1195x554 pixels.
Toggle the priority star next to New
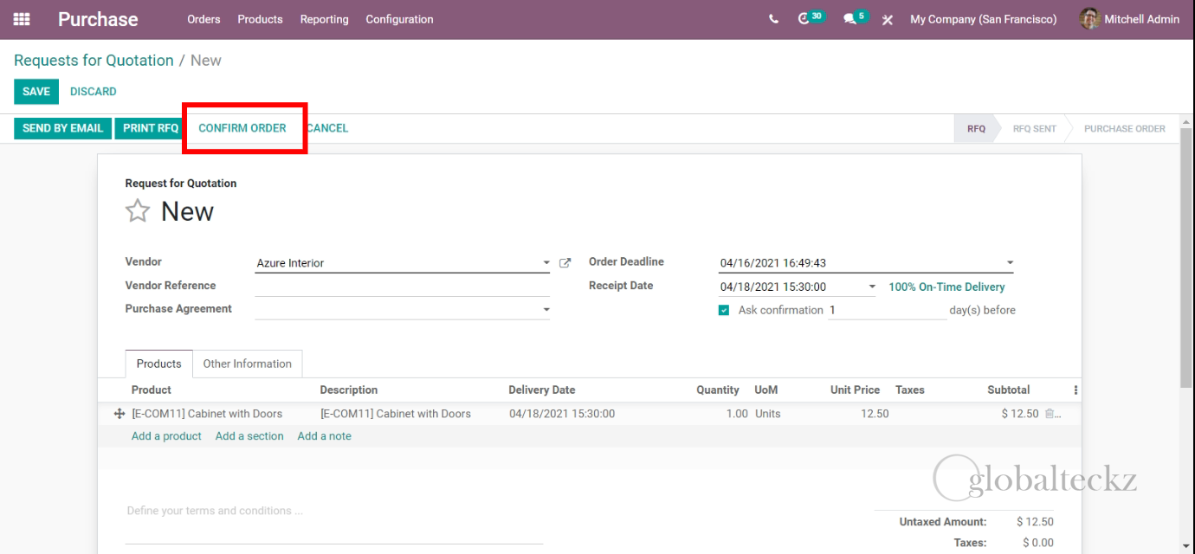pos(138,211)
